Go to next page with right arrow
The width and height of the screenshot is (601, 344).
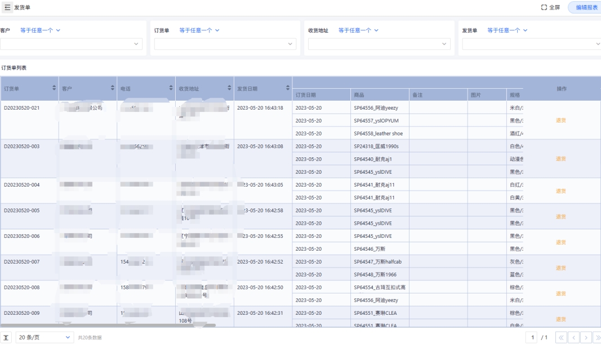click(586, 337)
